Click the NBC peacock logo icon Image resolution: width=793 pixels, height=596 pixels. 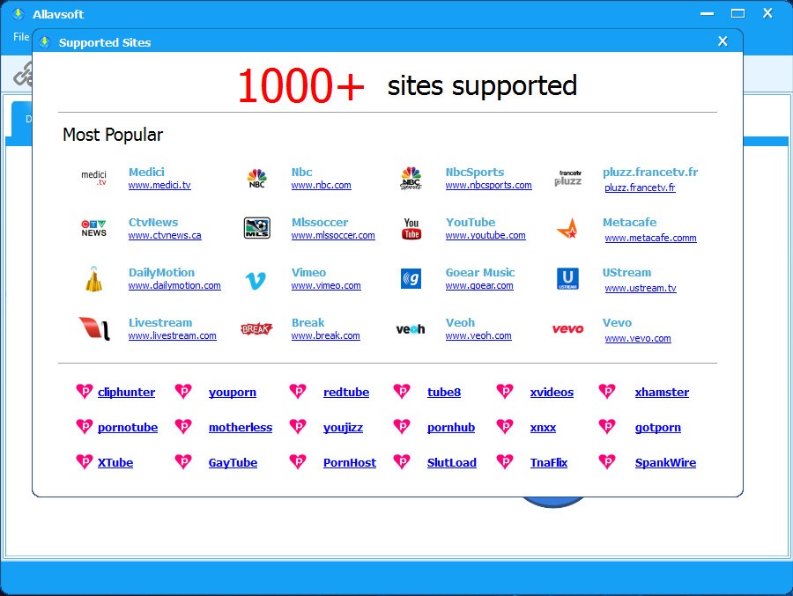click(257, 178)
